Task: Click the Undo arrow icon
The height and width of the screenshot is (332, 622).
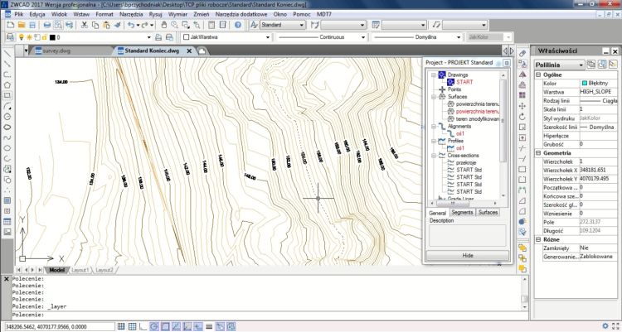Action: point(130,25)
